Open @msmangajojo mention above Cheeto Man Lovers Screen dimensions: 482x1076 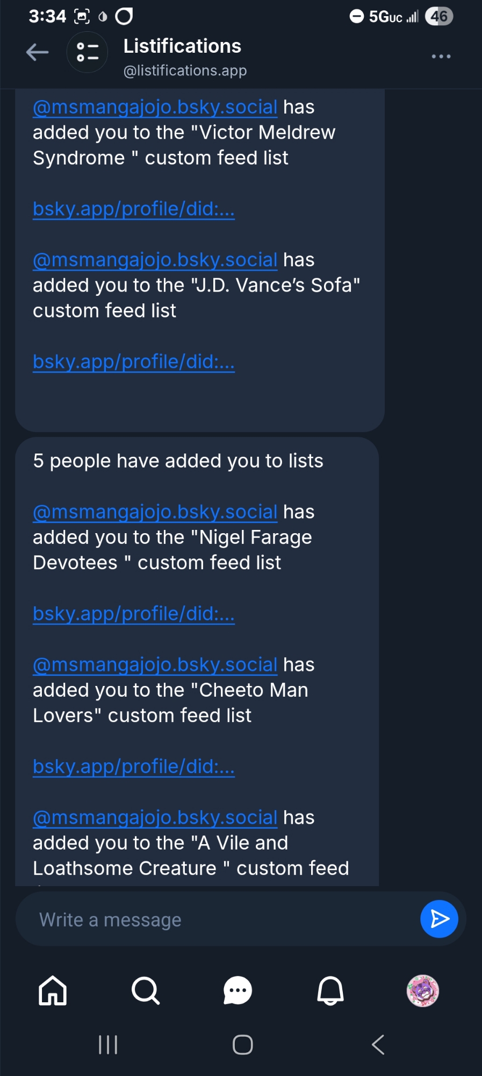click(x=155, y=664)
